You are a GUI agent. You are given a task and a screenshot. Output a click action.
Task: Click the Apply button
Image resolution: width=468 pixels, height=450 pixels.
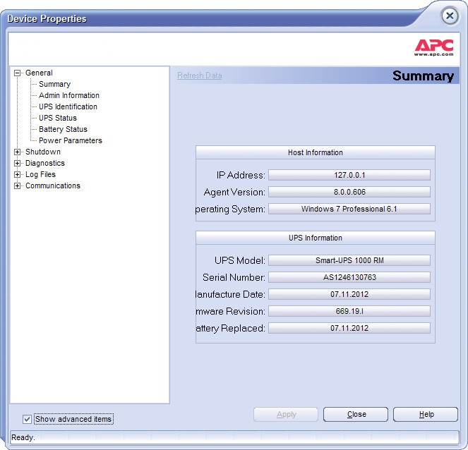(286, 415)
